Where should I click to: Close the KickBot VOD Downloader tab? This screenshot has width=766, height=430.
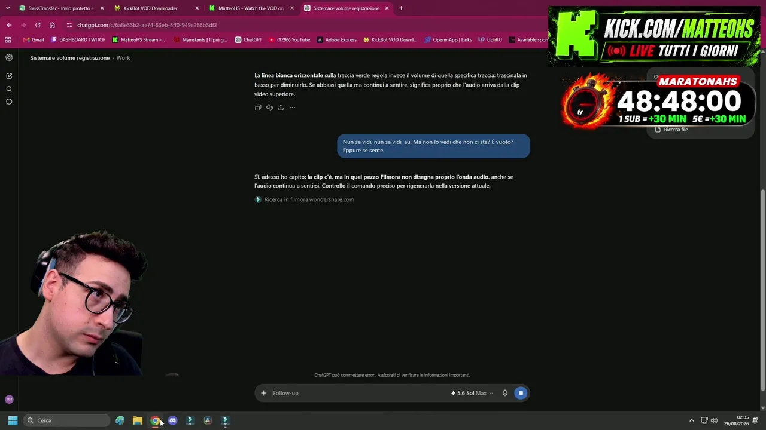197,8
